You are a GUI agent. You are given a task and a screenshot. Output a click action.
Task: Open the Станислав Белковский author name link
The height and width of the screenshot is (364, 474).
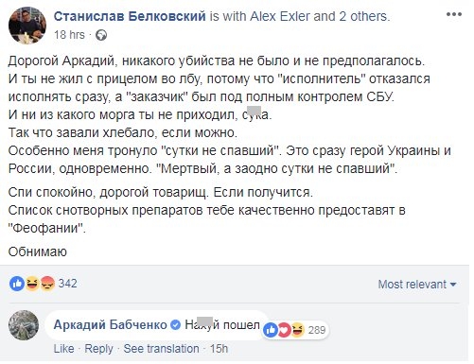point(130,16)
